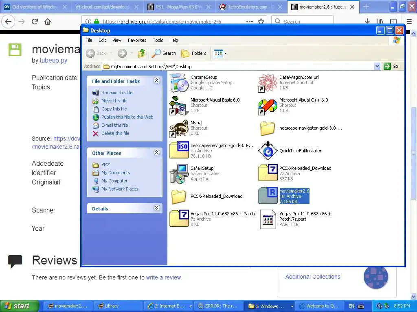Select the QuickTimeFullInstaller icon
This screenshot has height=312, width=417.
tap(268, 151)
